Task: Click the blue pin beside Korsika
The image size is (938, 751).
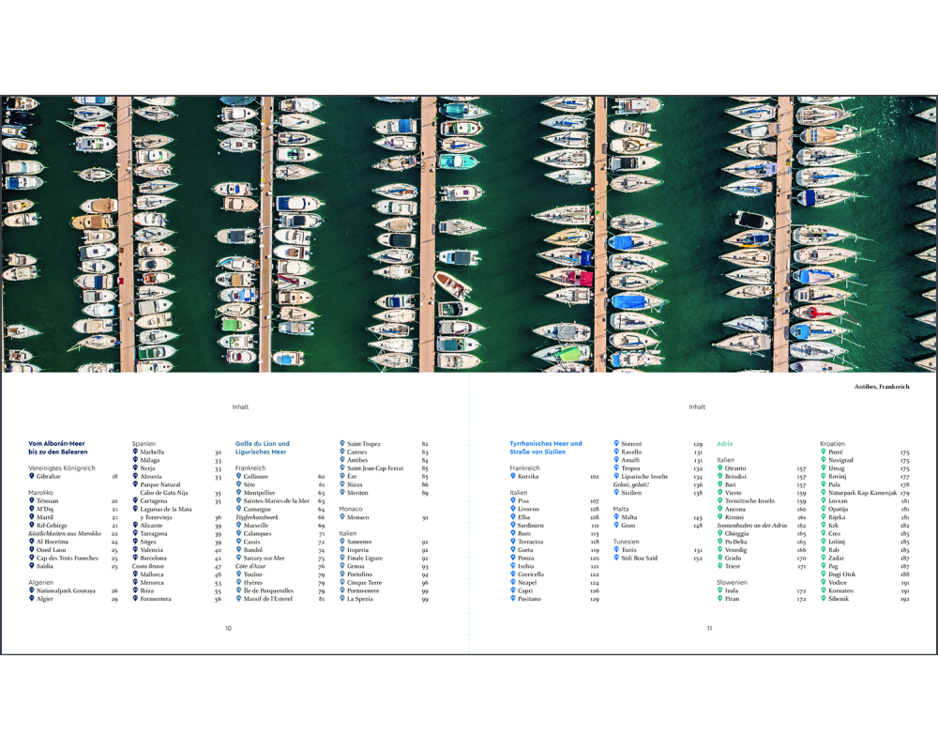Action: pyautogui.click(x=513, y=476)
